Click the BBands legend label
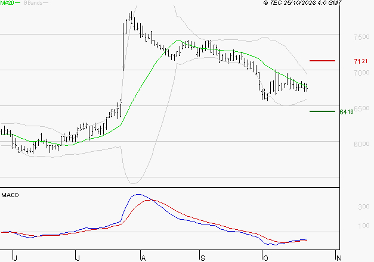Screen dimensions: 374x262 coord(33,3)
